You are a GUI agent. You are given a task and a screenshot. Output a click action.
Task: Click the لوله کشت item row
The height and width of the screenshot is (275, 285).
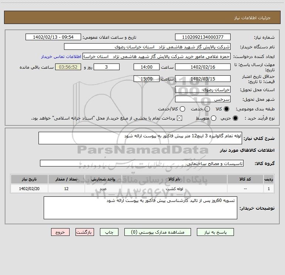pyautogui.click(x=142, y=189)
